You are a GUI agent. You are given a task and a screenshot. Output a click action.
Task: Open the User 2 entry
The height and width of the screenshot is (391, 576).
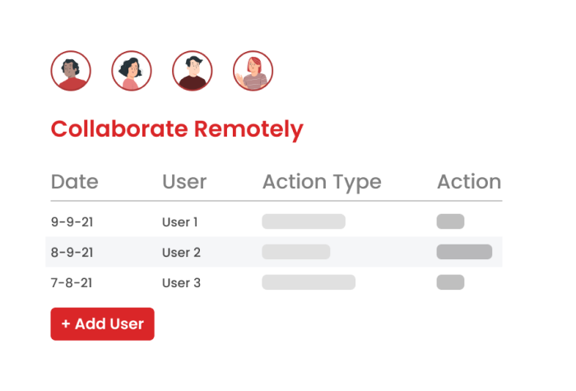point(181,252)
